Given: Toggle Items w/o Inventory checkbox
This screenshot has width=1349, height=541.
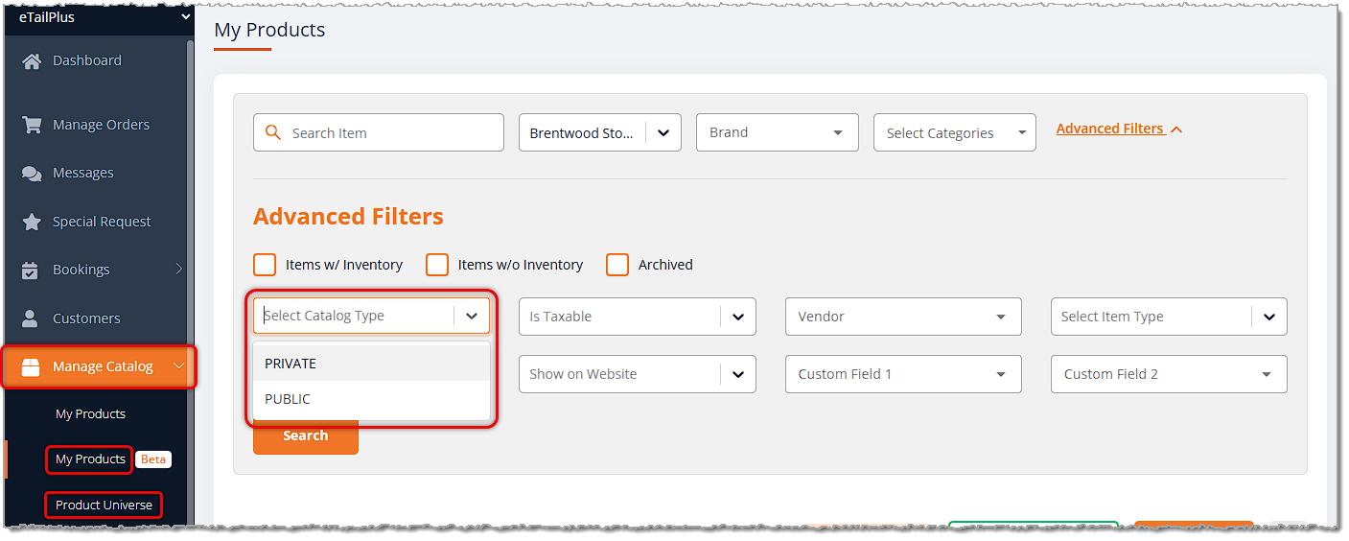Looking at the screenshot, I should 437,265.
